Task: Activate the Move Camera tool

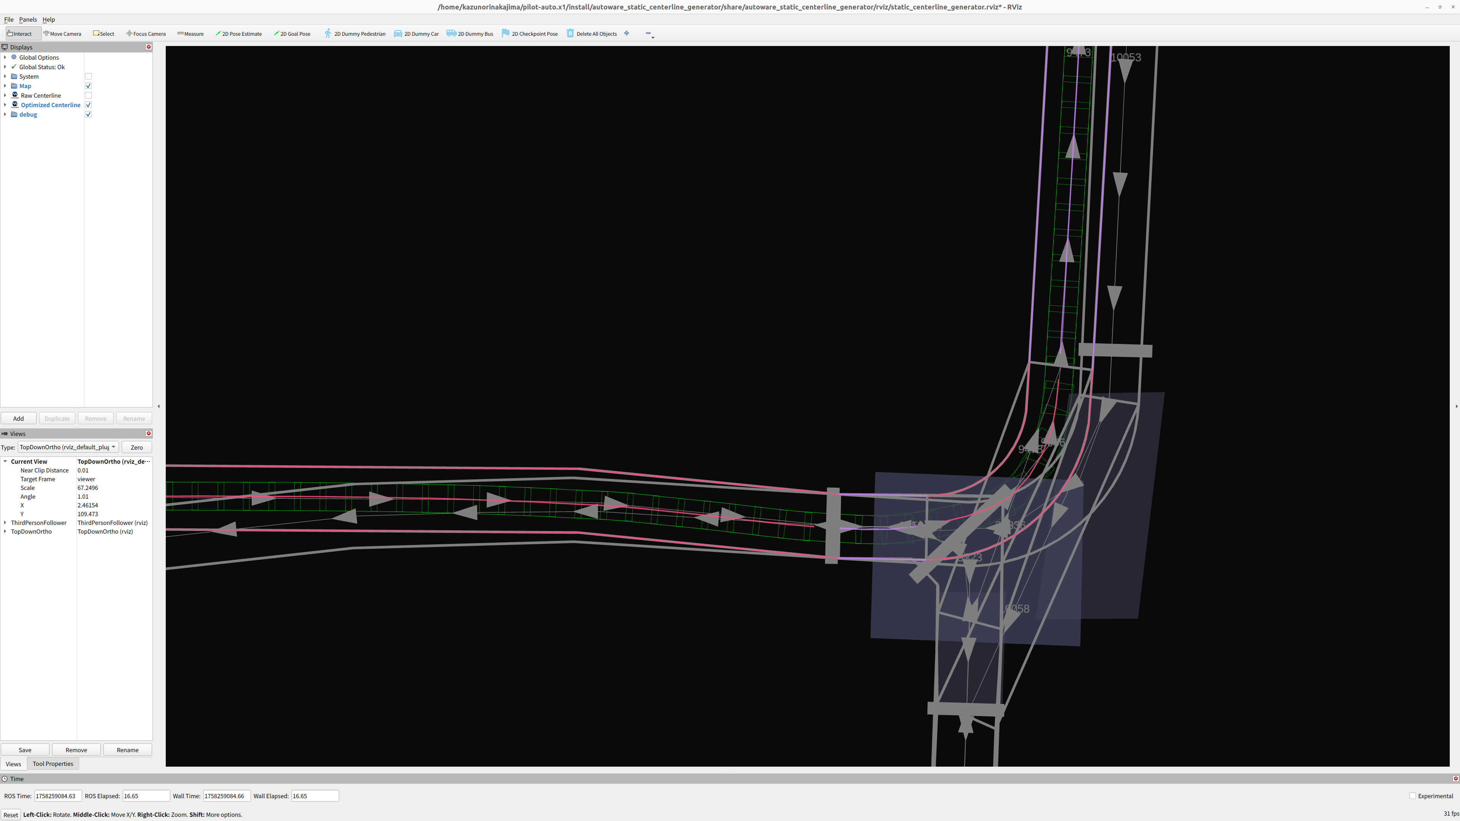Action: point(62,33)
